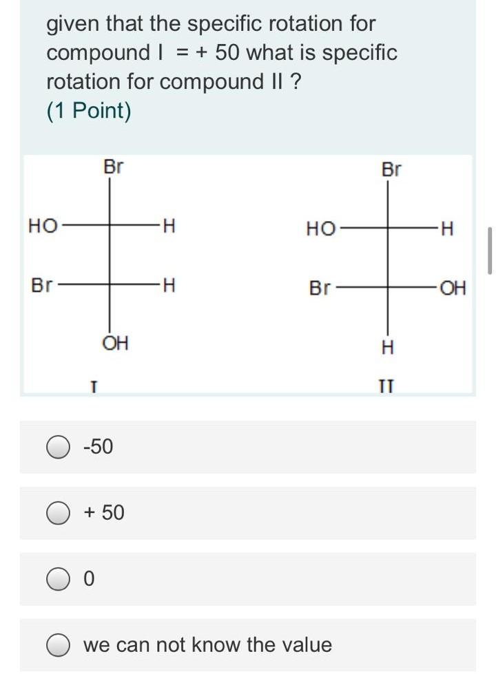This screenshot has width=496, height=674.
Task: Click the label 'II' under the right structure
Action: 384,386
